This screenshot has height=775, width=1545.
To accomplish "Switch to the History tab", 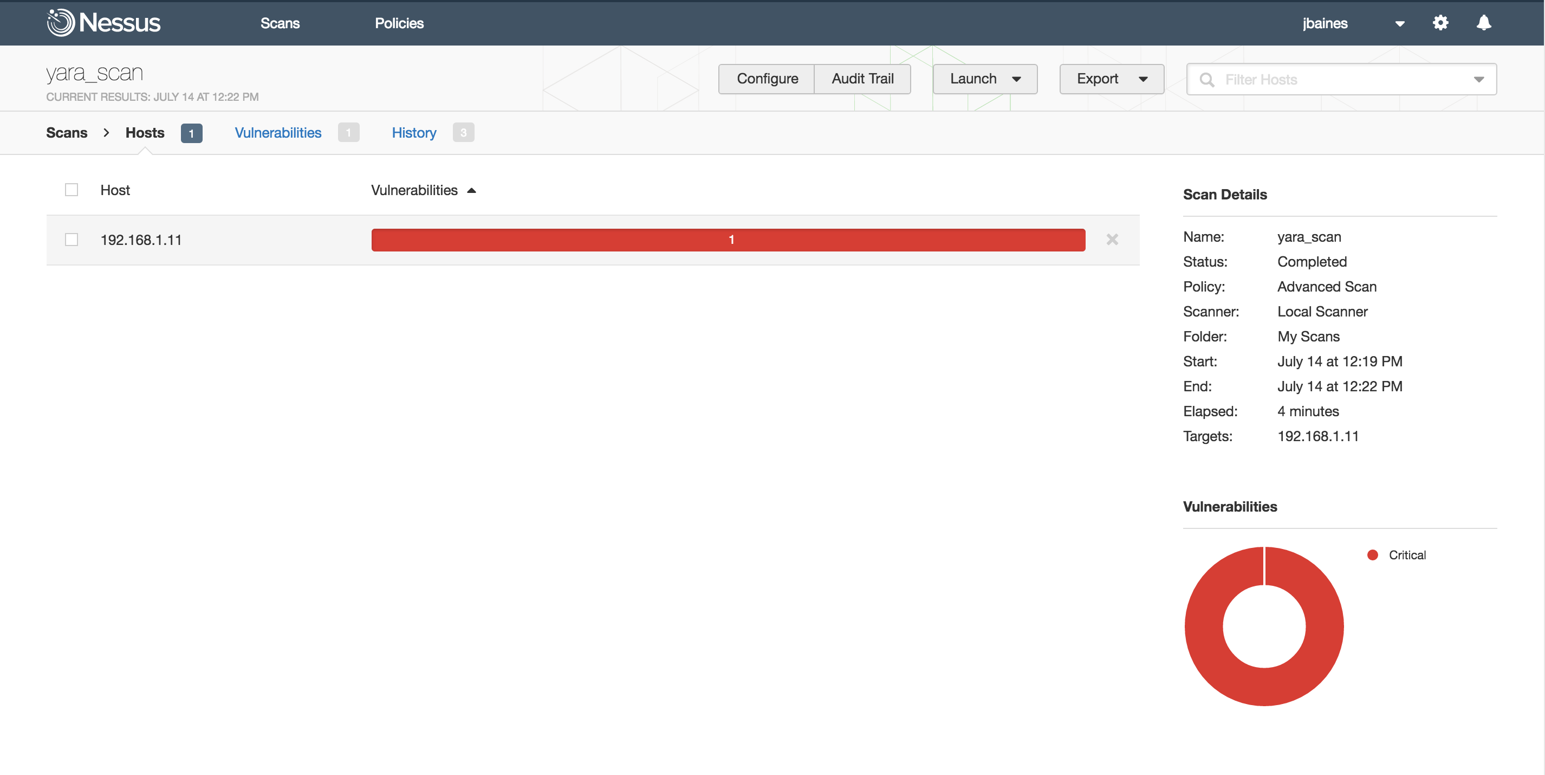I will [414, 133].
